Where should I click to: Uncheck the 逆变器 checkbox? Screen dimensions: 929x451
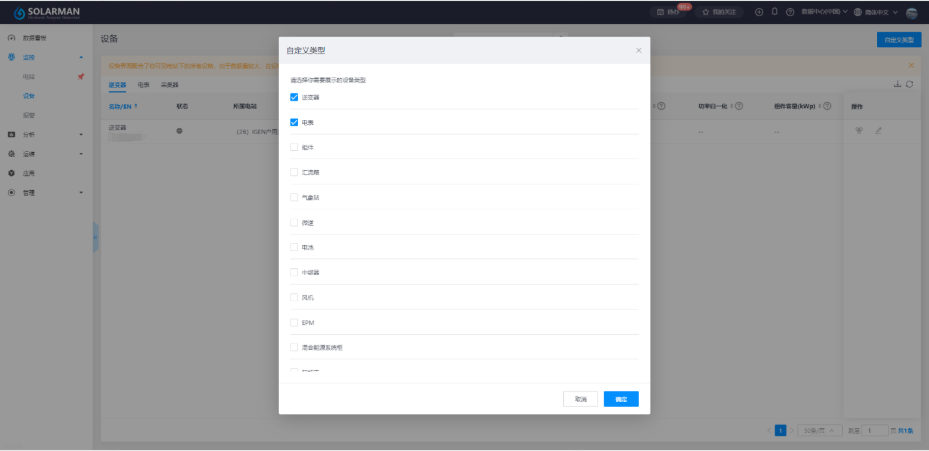294,98
